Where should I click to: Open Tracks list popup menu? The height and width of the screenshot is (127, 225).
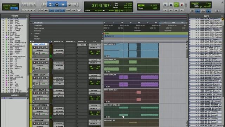pos(27,16)
